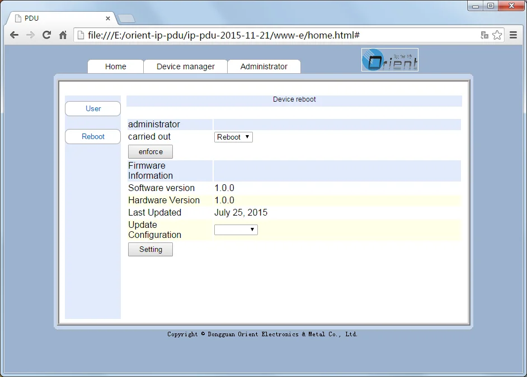Open the Update Configuration dropdown
This screenshot has height=377, width=527.
(236, 230)
